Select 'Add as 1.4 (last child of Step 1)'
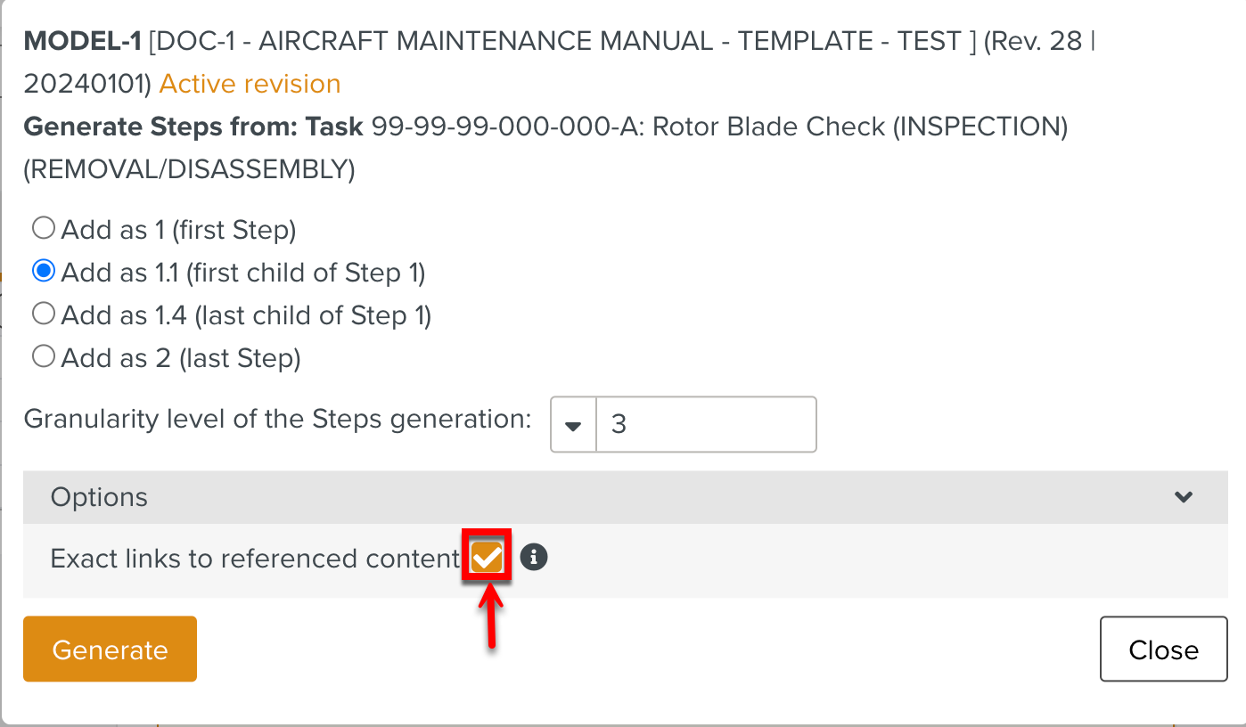 click(x=43, y=314)
